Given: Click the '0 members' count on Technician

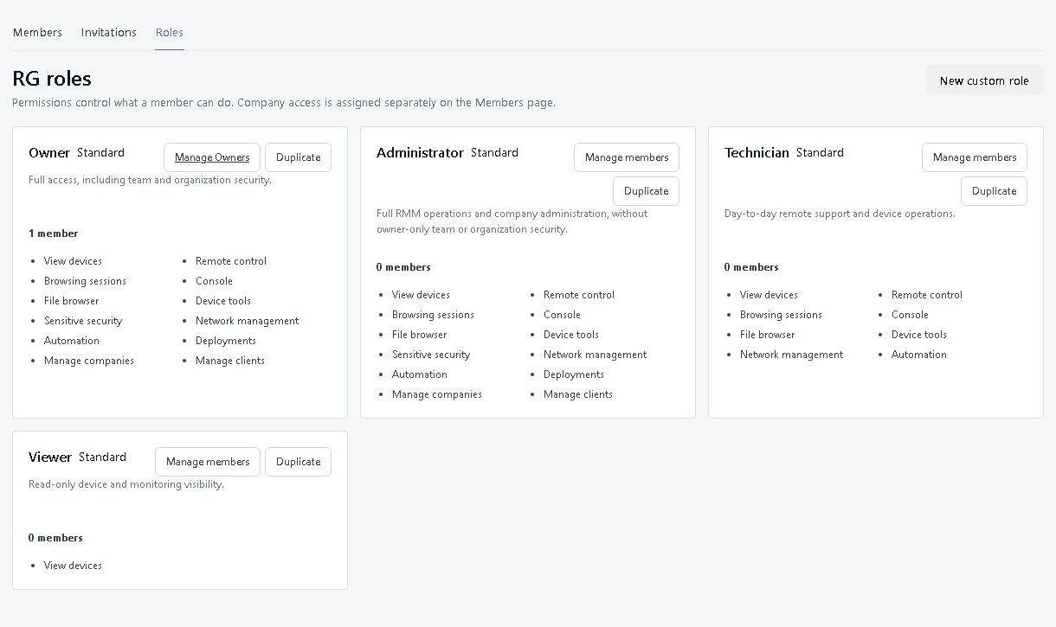Looking at the screenshot, I should (x=751, y=267).
